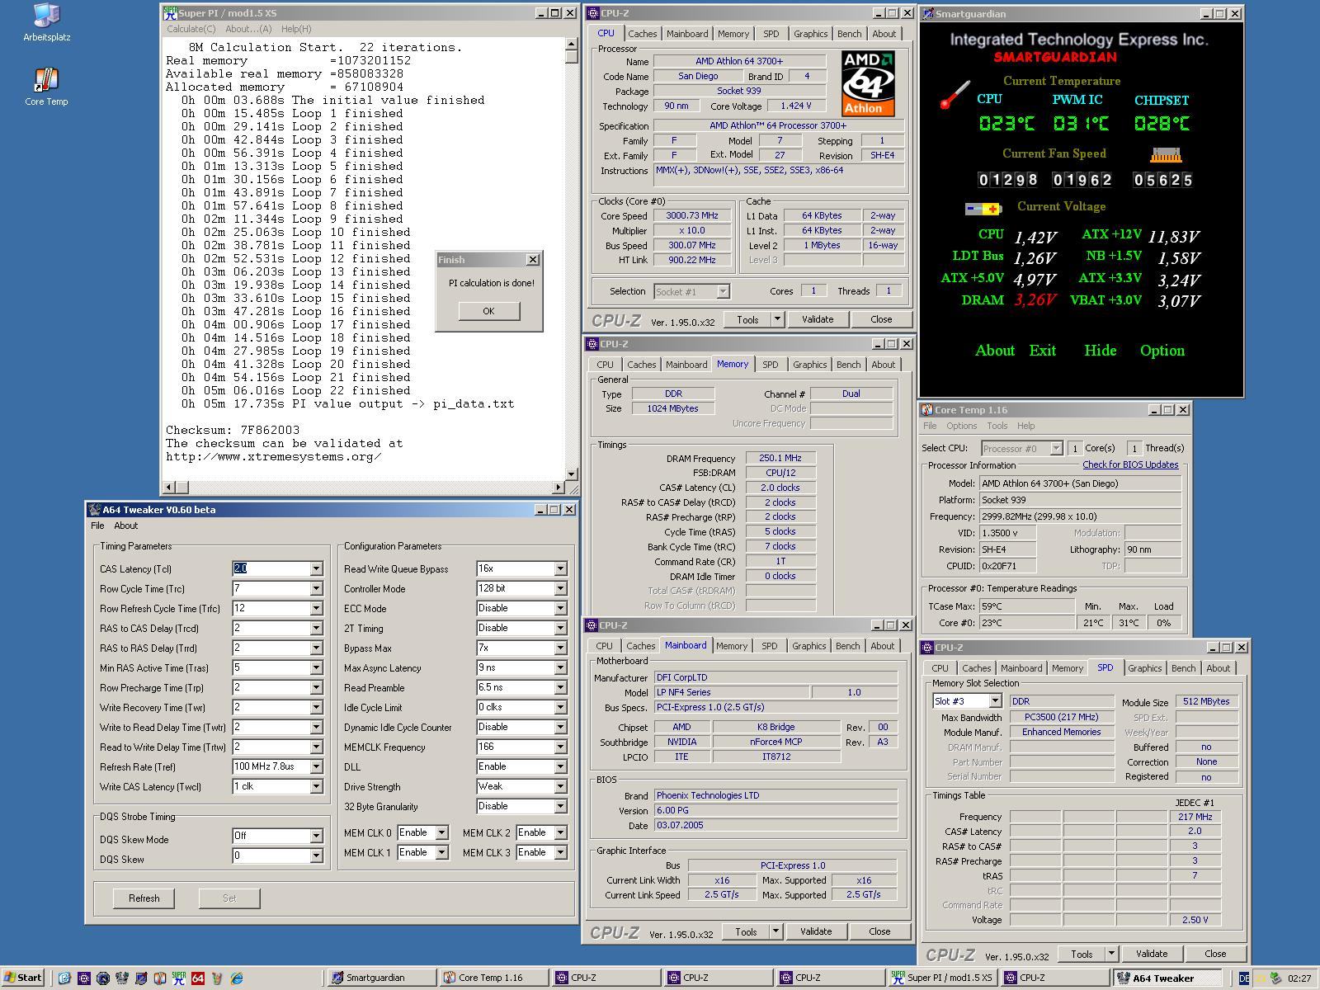Click the fan heatsink icon in Smartguardian
The width and height of the screenshot is (1320, 990).
coord(1166,155)
